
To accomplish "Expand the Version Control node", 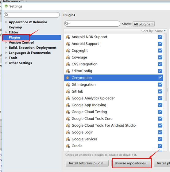I will (6, 42).
